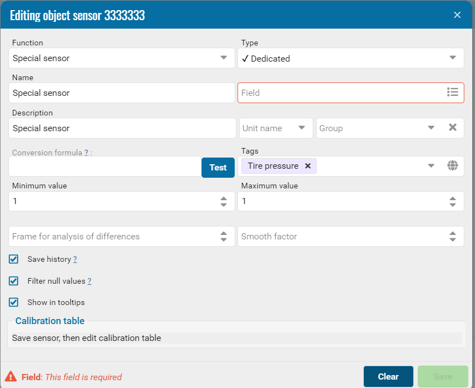Open the Field list picker icon
Viewport: 475px width, 388px height.
pyautogui.click(x=453, y=93)
